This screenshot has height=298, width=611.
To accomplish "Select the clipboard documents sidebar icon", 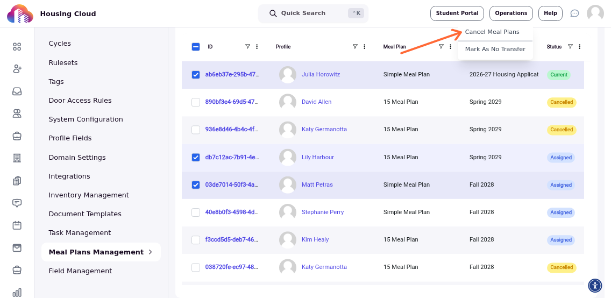I will (x=17, y=181).
